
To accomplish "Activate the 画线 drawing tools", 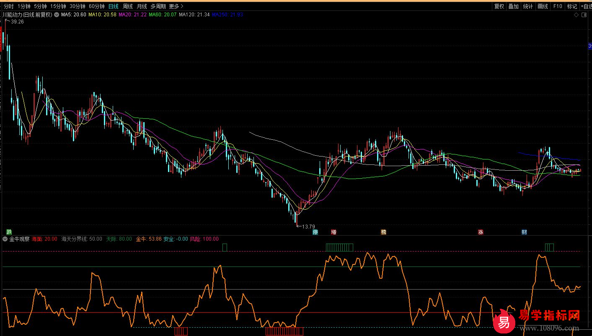I will [x=543, y=6].
